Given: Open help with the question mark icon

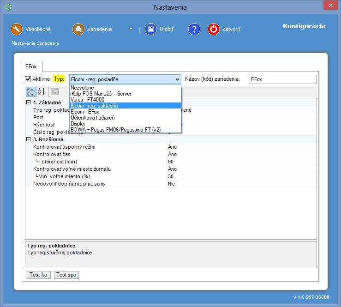Looking at the screenshot, I should 194,29.
